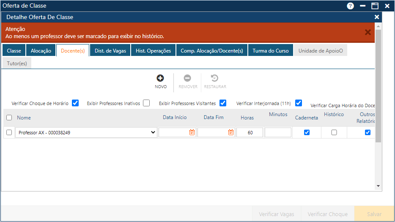The width and height of the screenshot is (395, 222).
Task: Dismiss the orange Atenção warning banner
Action: click(368, 32)
